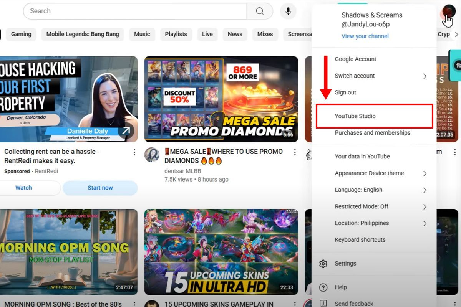
Task: Open the MORNING OPM SONG thumbnail
Action: [69, 252]
